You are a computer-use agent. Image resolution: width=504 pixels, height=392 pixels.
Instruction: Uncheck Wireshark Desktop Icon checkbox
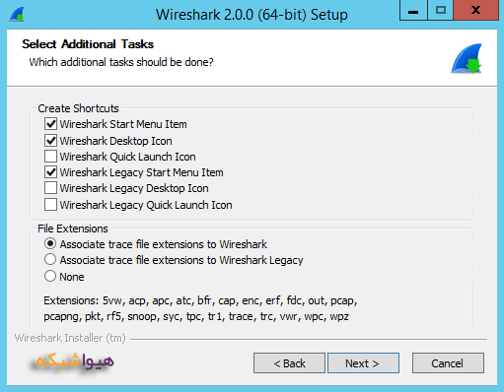pyautogui.click(x=50, y=141)
